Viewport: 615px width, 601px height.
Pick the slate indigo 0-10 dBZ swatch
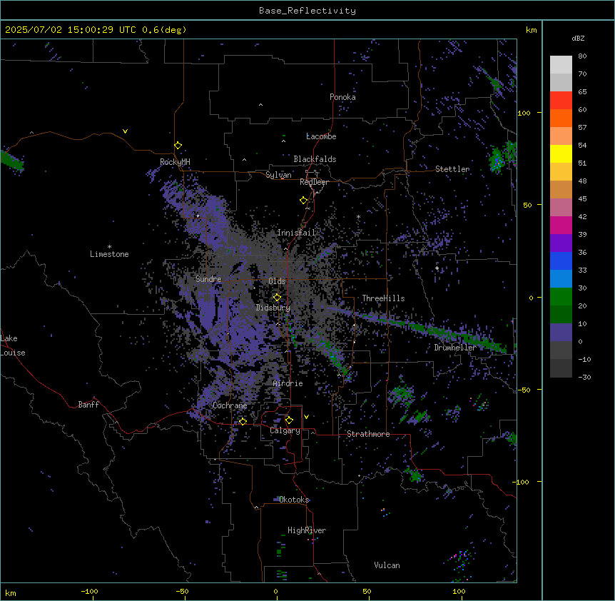point(561,333)
